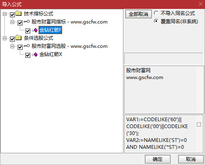Select 股市财富网指标 - www.gscfw.com row
Viewport: 205px width, 165px height.
(69, 22)
